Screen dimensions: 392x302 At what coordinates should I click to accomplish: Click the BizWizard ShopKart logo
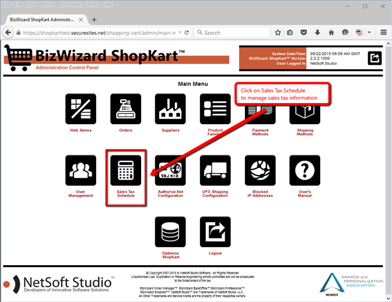tap(117, 58)
